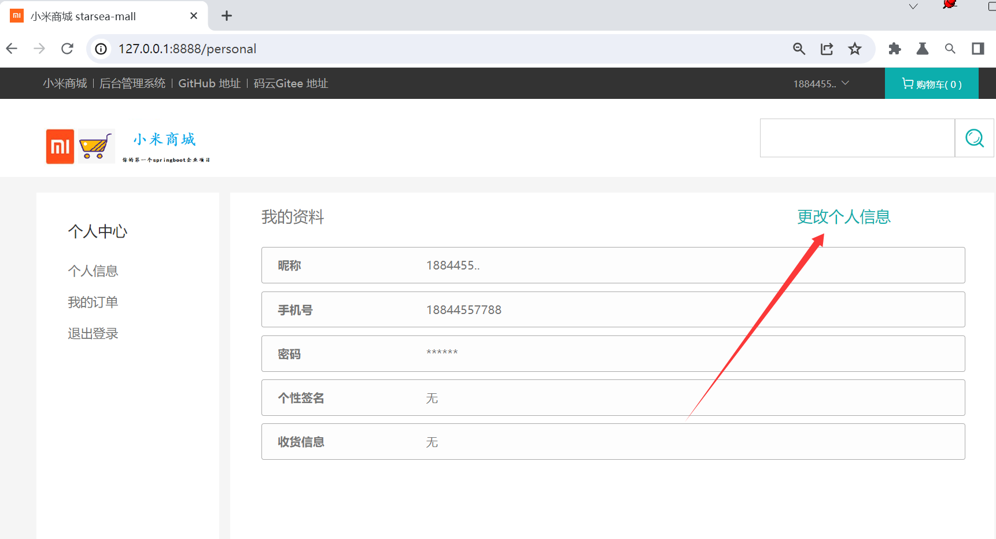Click the address bar URL 127.0.0.1:8888/personal
Image resolution: width=996 pixels, height=539 pixels.
click(187, 49)
